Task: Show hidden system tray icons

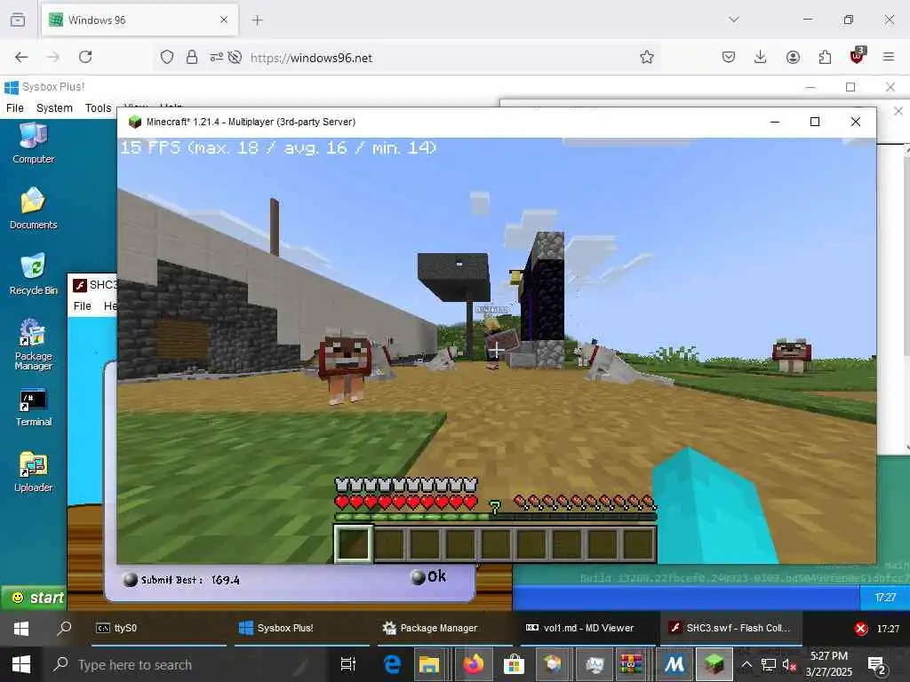Action: point(746,664)
